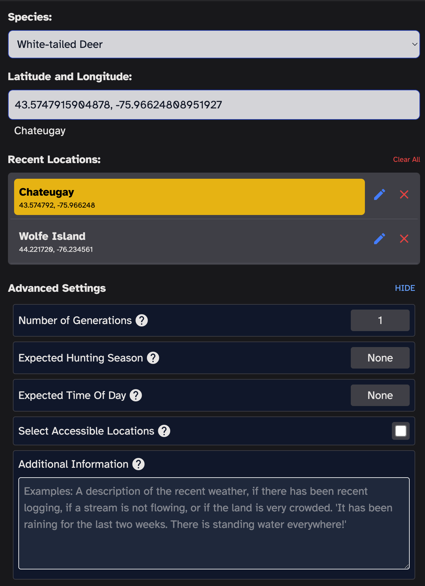425x586 pixels.
Task: Click the Recent Locations heading
Action: point(54,159)
